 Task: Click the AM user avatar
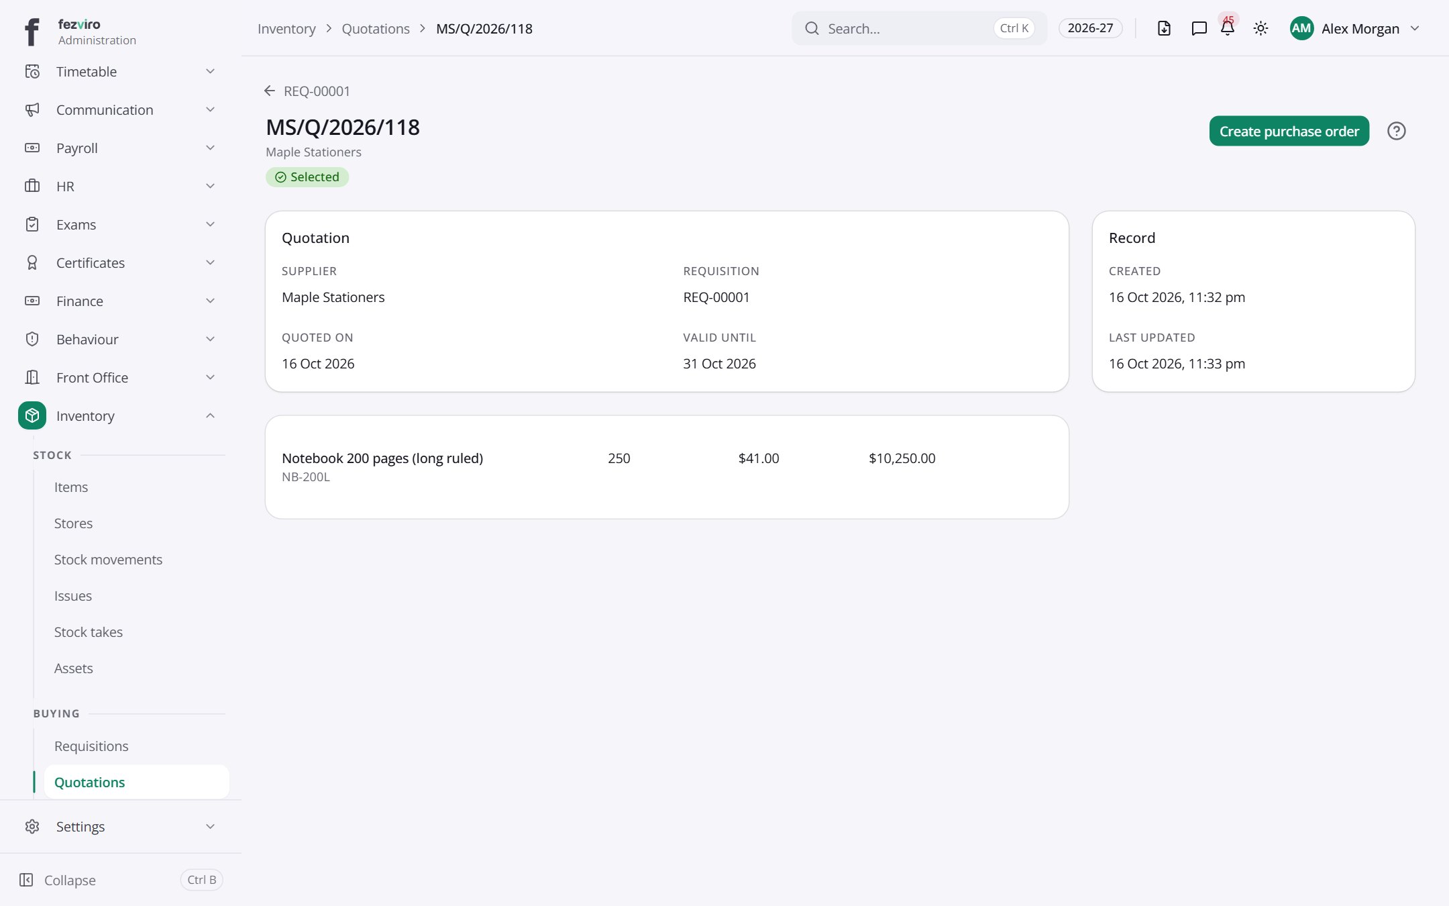coord(1301,28)
